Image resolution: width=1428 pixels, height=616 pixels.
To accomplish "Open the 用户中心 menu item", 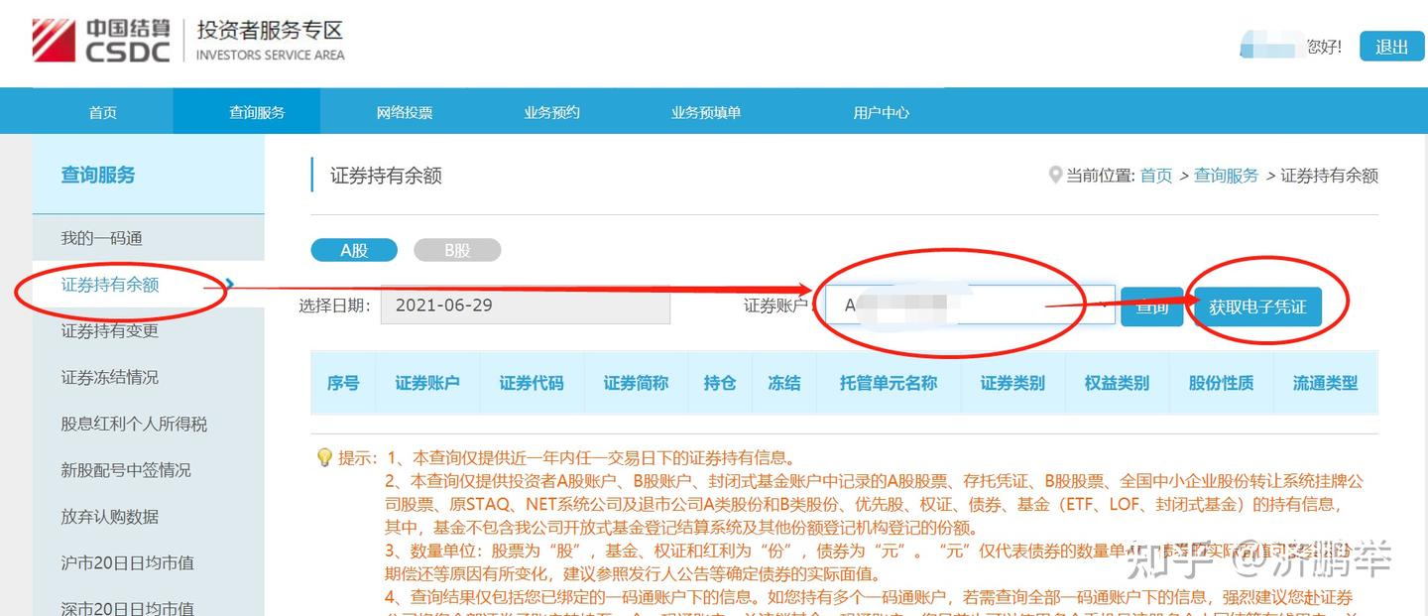I will (881, 111).
